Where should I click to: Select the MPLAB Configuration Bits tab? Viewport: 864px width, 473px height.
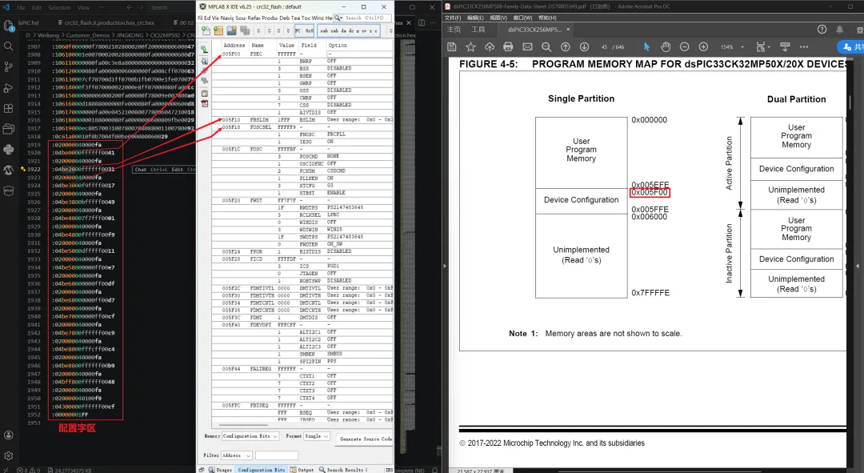261,470
